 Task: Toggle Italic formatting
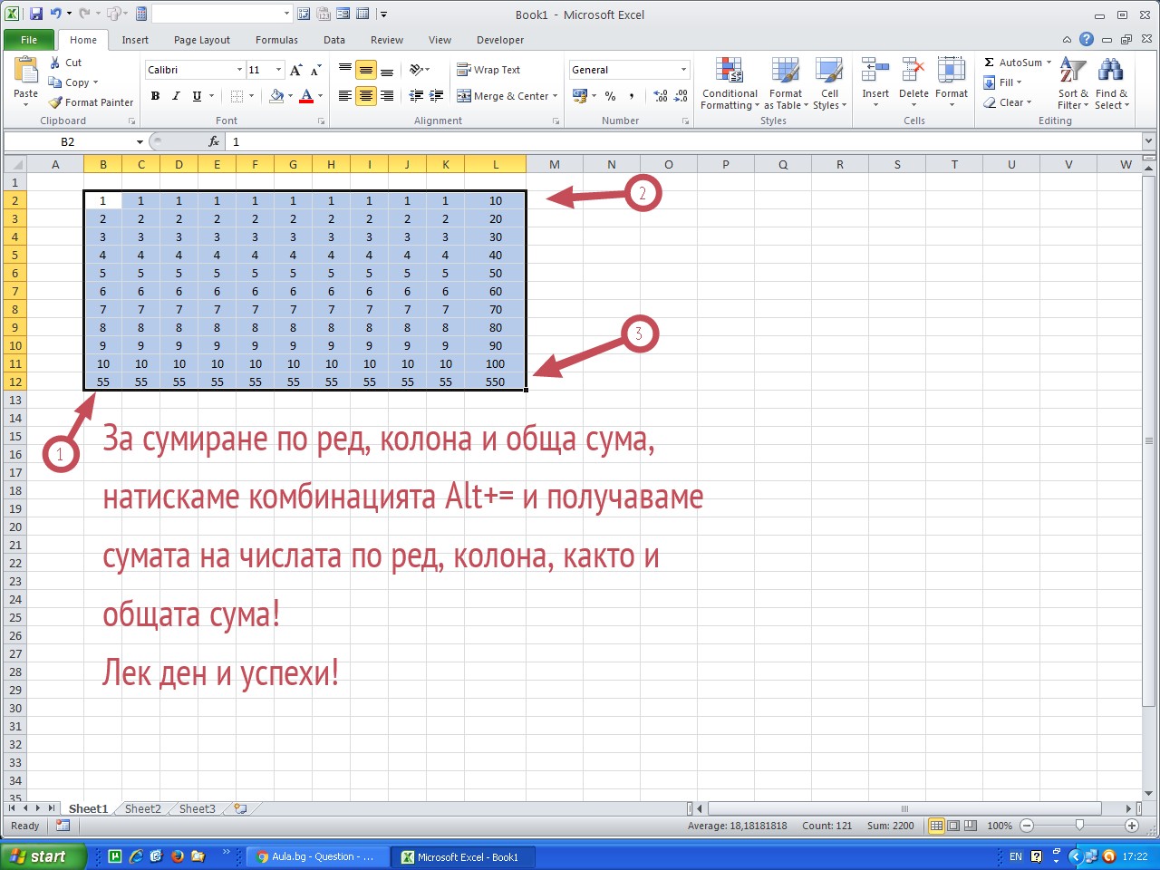tap(176, 96)
